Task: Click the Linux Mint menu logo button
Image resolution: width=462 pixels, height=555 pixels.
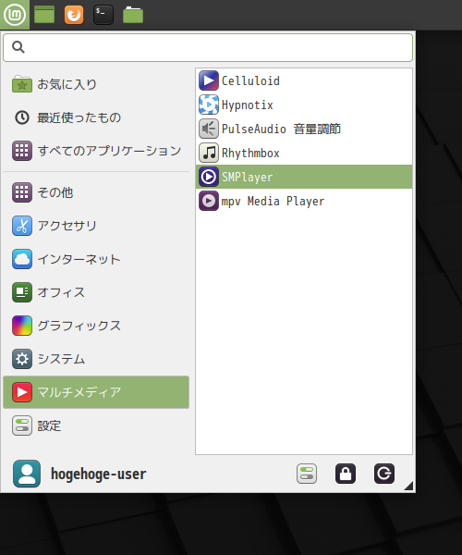Action: [x=15, y=15]
